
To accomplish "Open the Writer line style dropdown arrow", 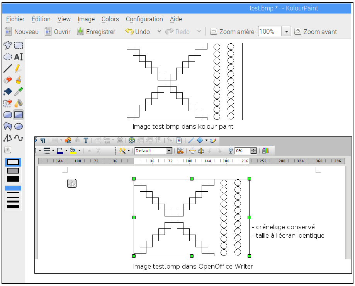I will click(53, 151).
